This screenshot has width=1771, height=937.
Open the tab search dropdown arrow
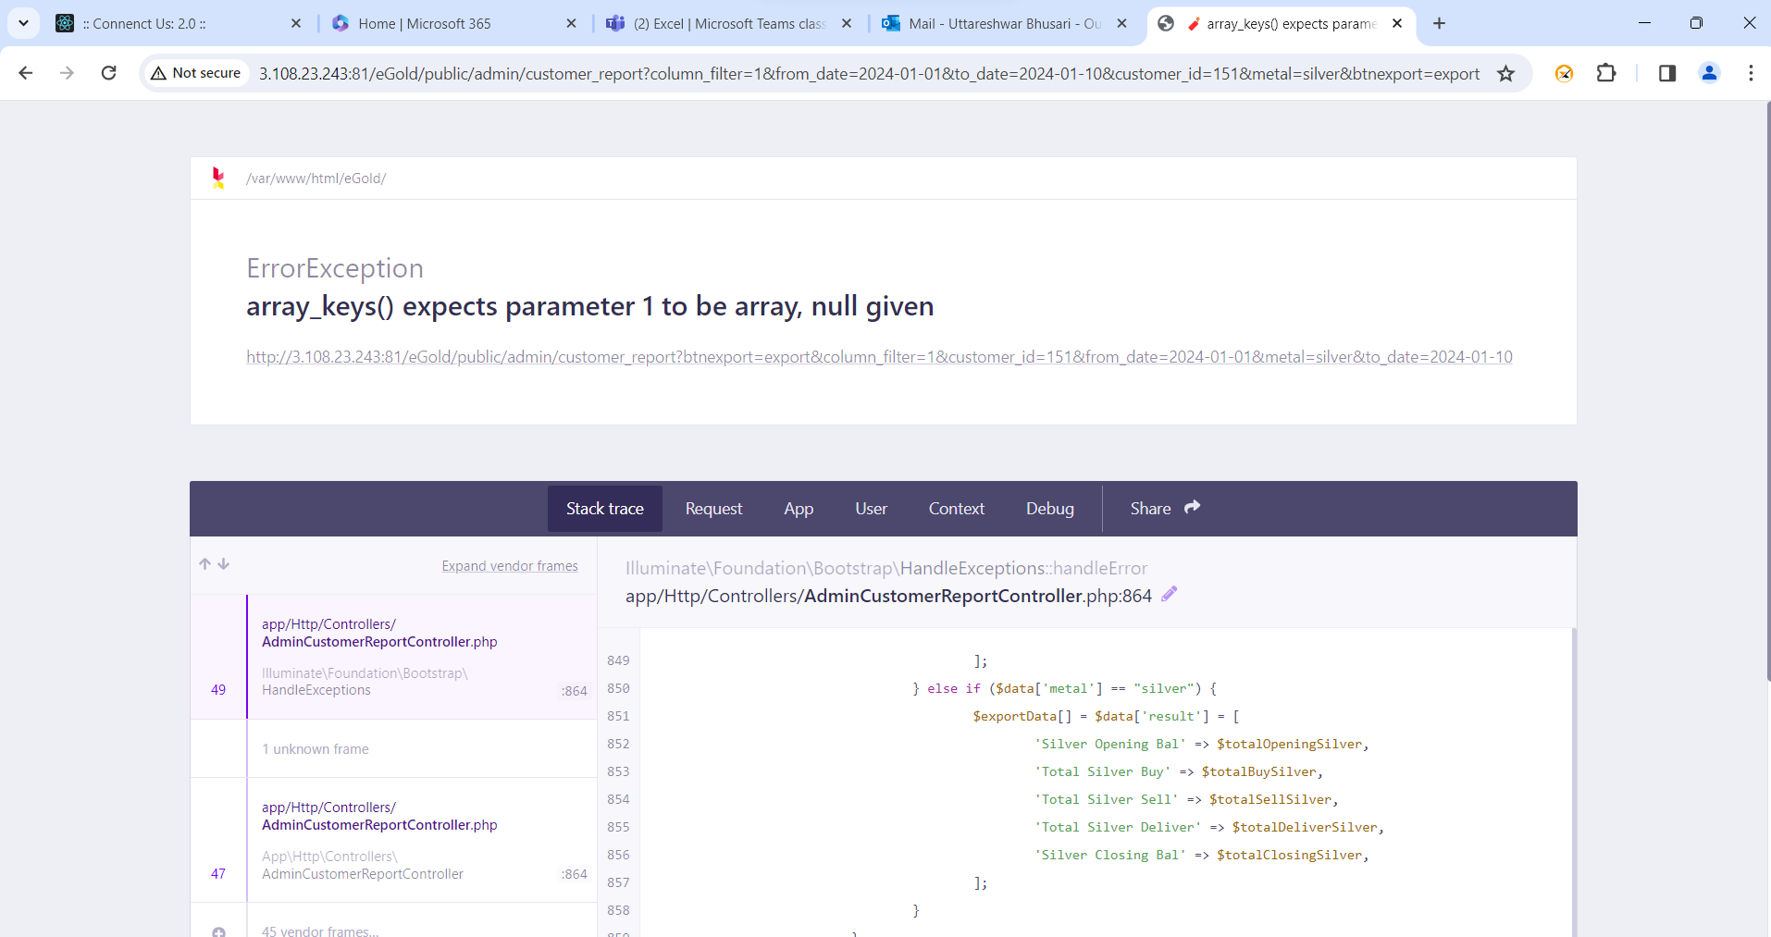pos(23,23)
